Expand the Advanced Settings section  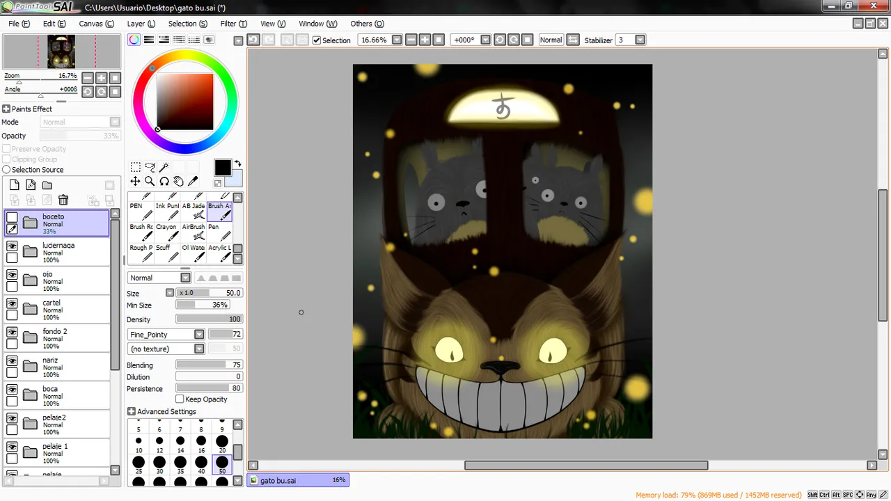pyautogui.click(x=132, y=411)
